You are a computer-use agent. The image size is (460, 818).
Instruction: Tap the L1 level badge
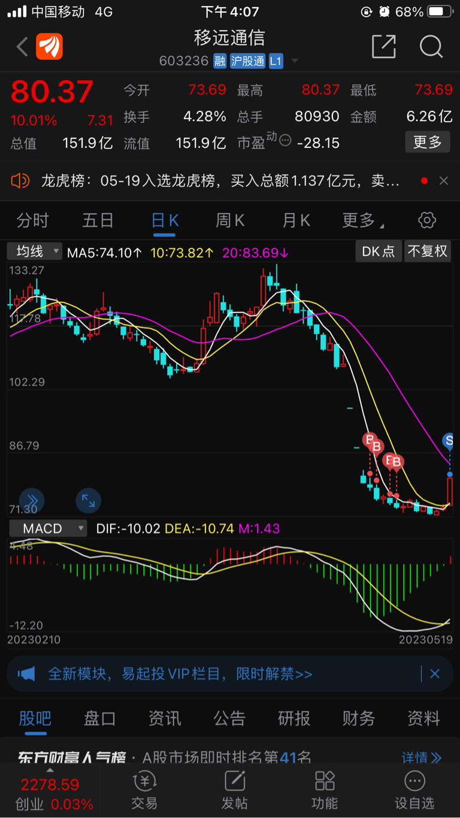[276, 61]
